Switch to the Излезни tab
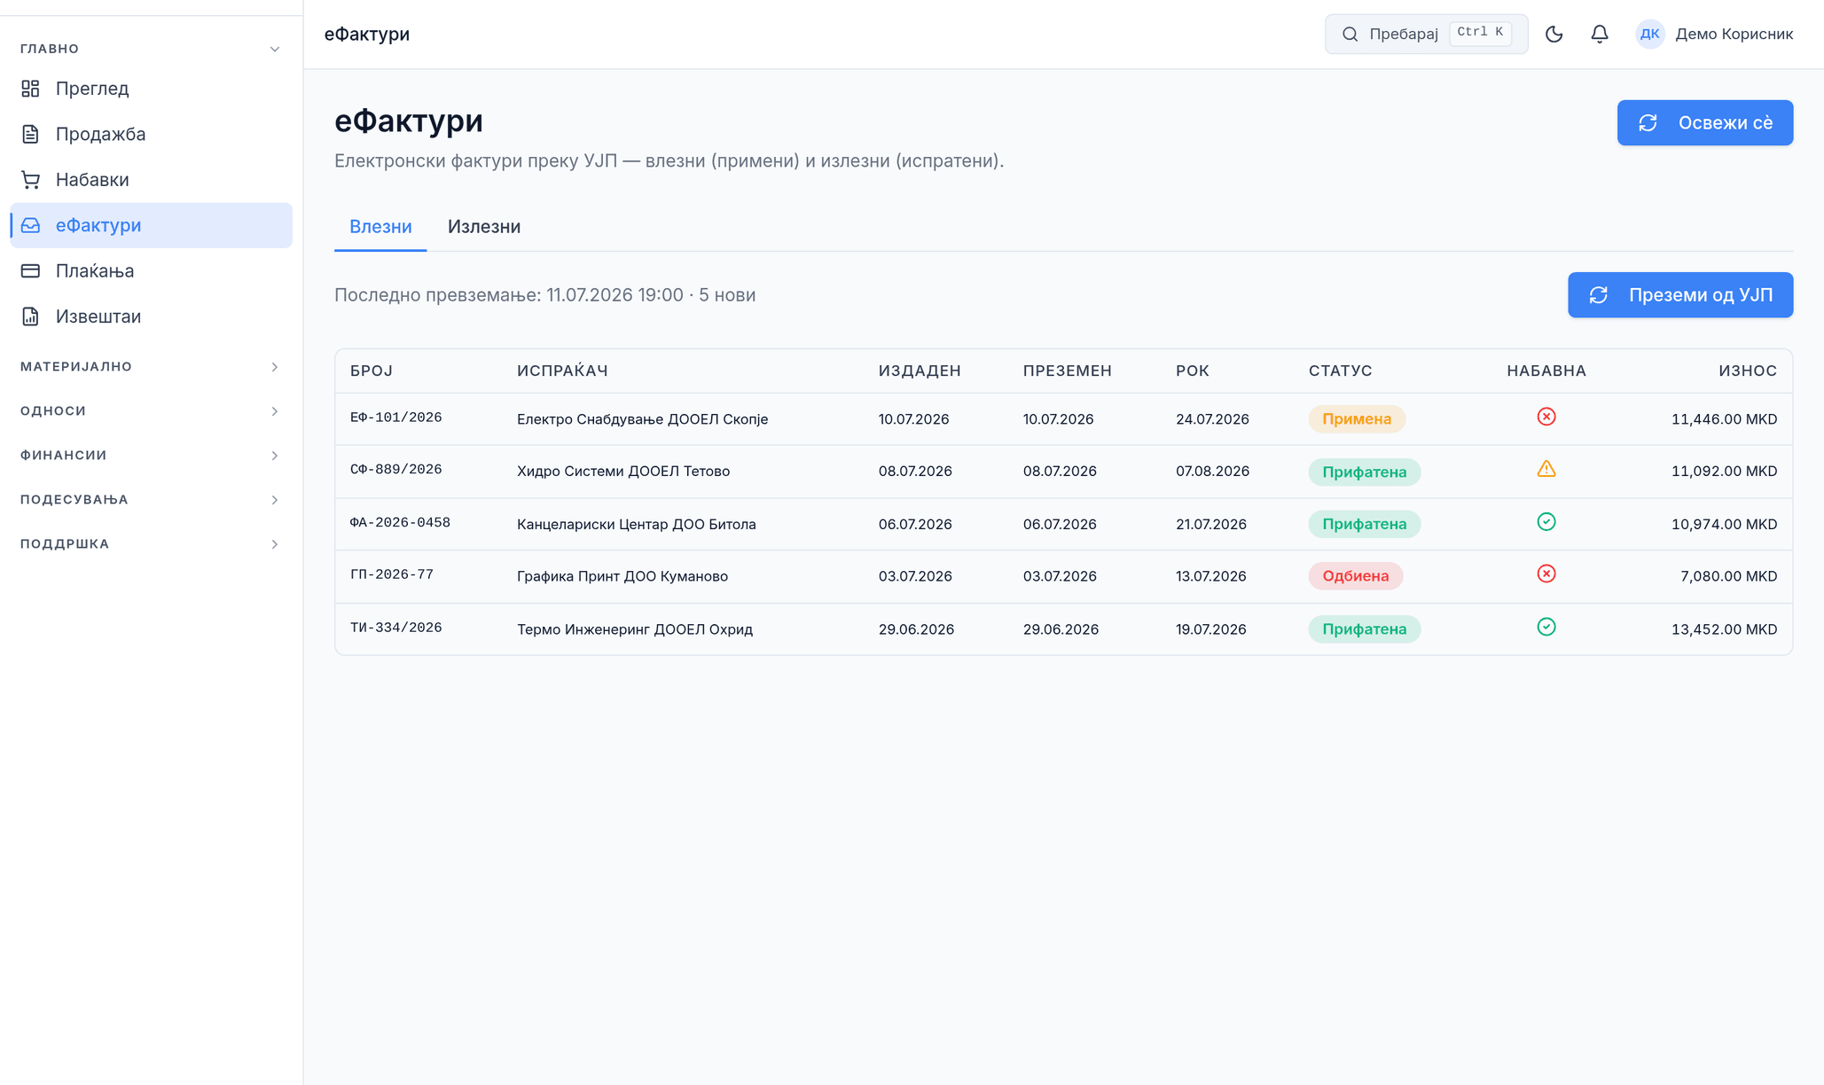This screenshot has width=1824, height=1085. coord(483,227)
